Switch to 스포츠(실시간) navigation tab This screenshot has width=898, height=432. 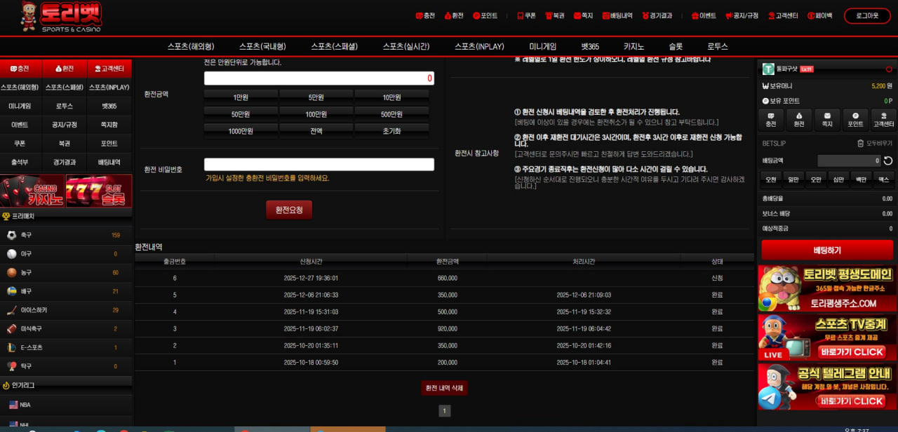click(408, 47)
